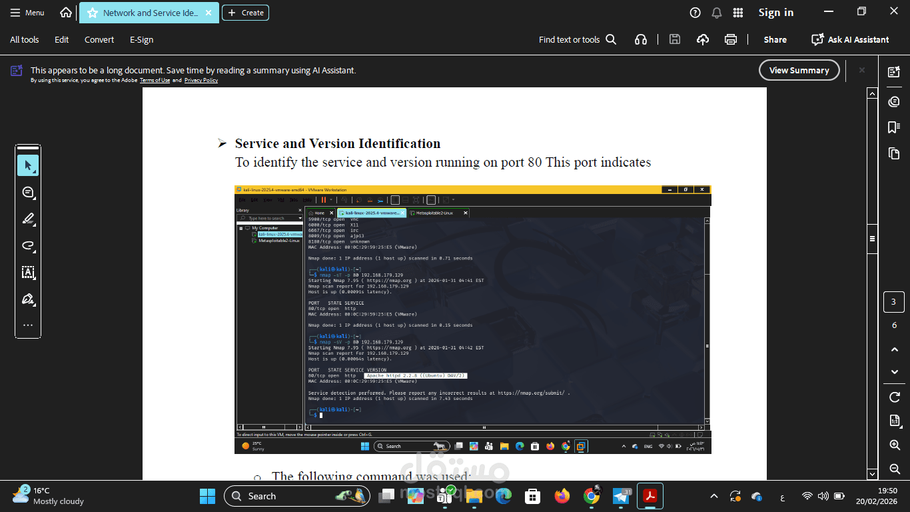This screenshot has height=512, width=910.
Task: Open the Adobe Privacy Policy link
Action: click(x=201, y=80)
